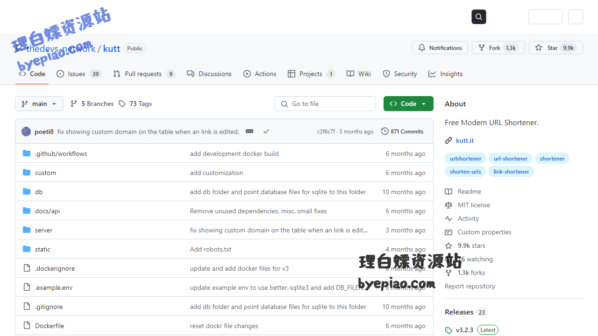Click Report repository link
This screenshot has height=336, width=598.
click(470, 286)
